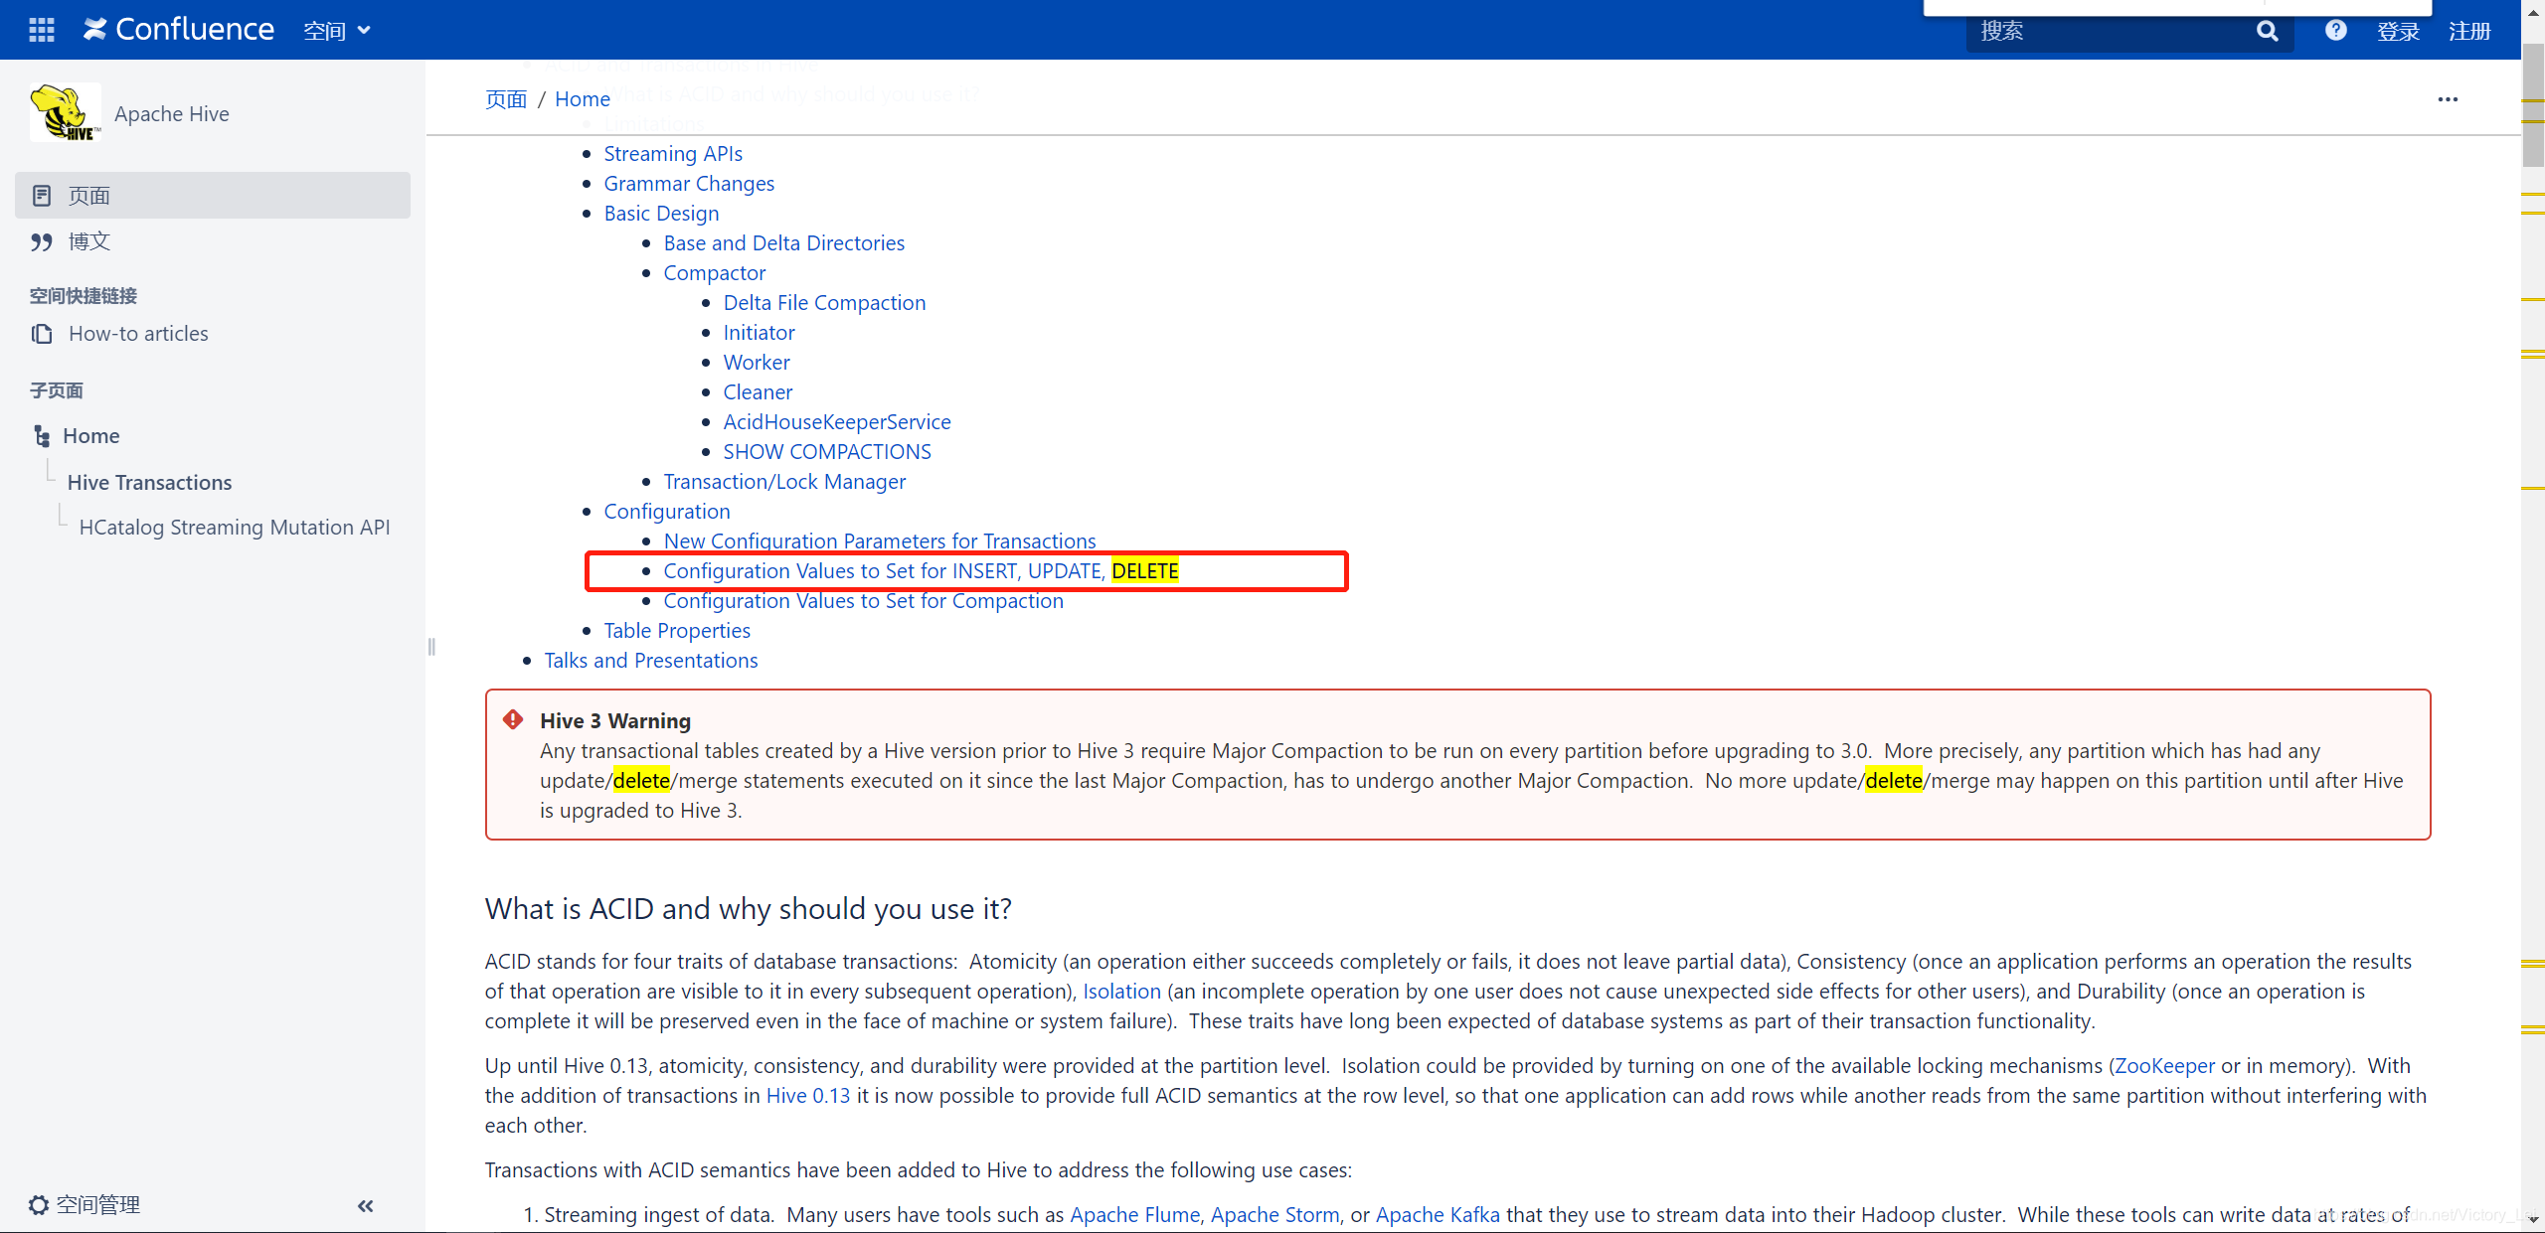2545x1233 pixels.
Task: Click the 注册 register link
Action: click(2469, 31)
